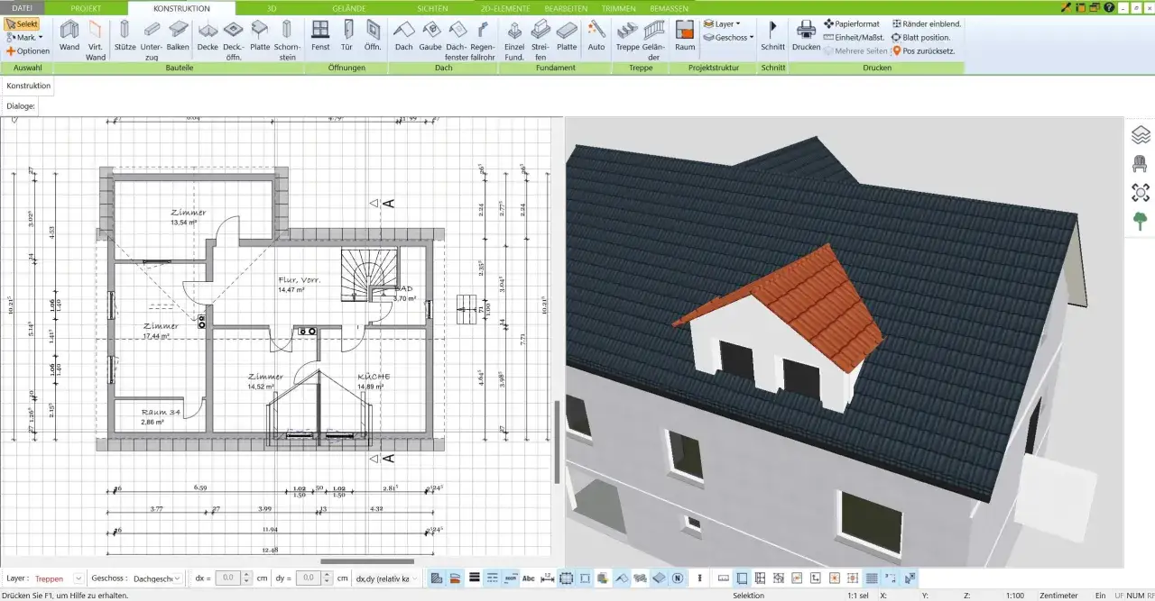Screen dimensions: 1155x601
Task: Click Papierformat in Drucken group
Action: (x=854, y=23)
